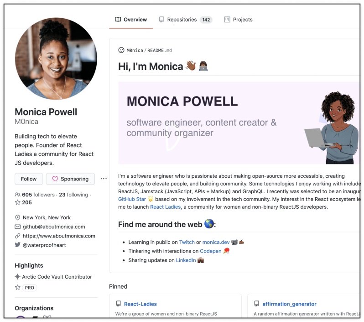The image size is (364, 322).
Task: Click the Monica Powell name heading
Action: [x=46, y=112]
